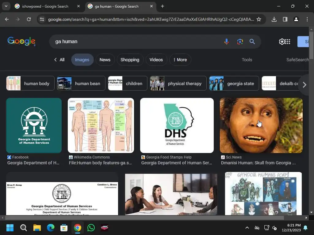Follow the Wikimedia Commons source link
This screenshot has height=235, width=314.
89,157
